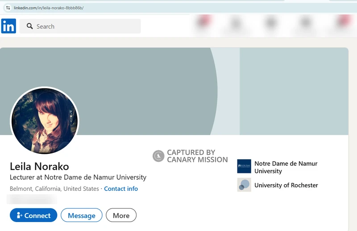Open University of Rochester link
This screenshot has width=357, height=231.
point(286,185)
